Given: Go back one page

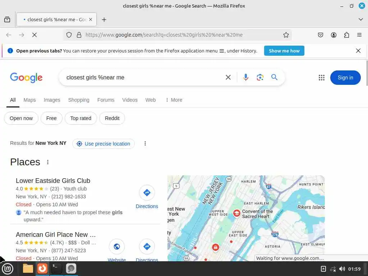Looking at the screenshot, I should click(x=9, y=35).
